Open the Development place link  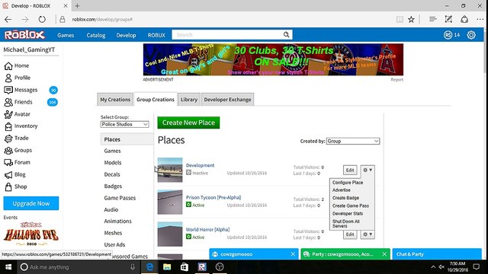tap(200, 165)
